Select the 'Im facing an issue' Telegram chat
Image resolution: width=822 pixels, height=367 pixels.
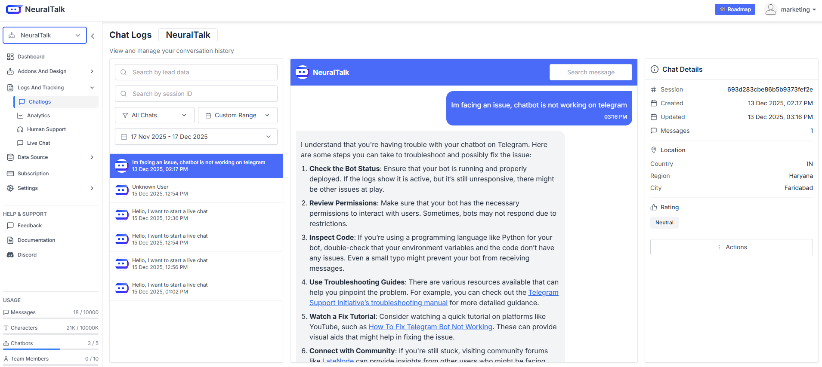[x=196, y=166]
